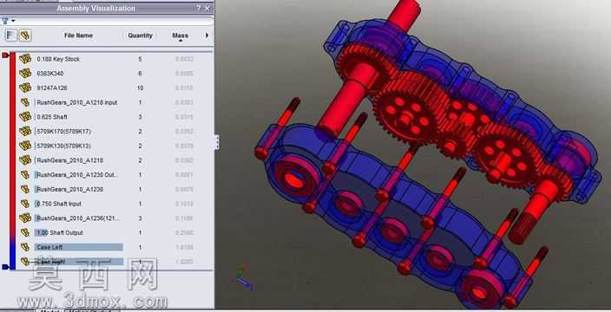This screenshot has width=611, height=312.
Task: Click the icon for 5709K130(5709K13)
Action: click(25, 146)
